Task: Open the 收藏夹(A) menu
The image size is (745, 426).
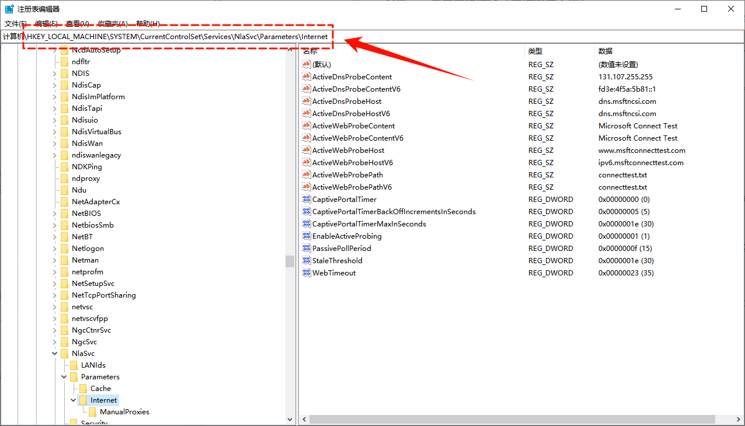Action: (x=112, y=24)
